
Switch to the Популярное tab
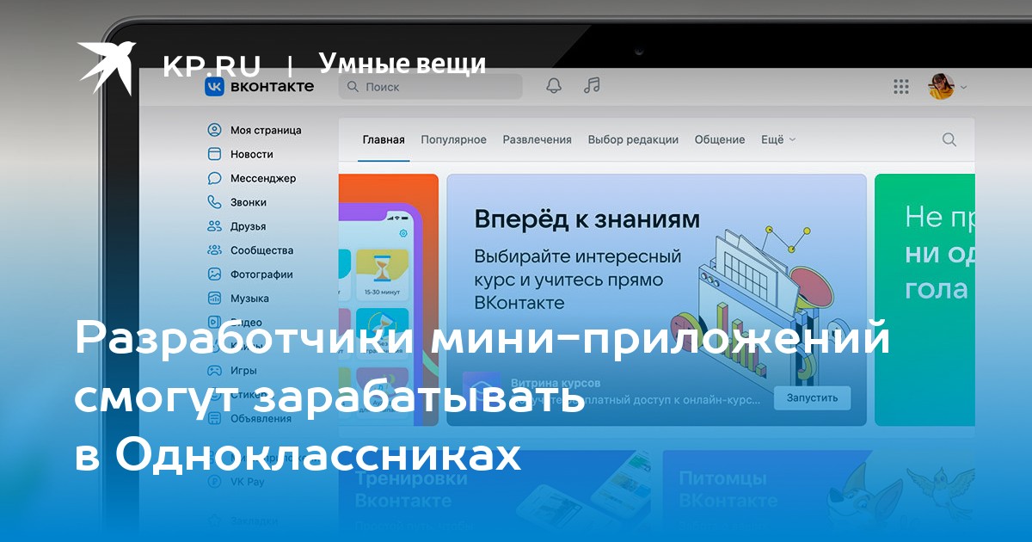coord(453,139)
